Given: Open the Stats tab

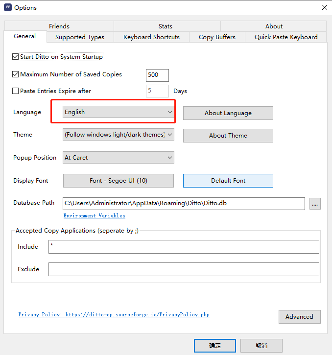Looking at the screenshot, I should tap(166, 26).
